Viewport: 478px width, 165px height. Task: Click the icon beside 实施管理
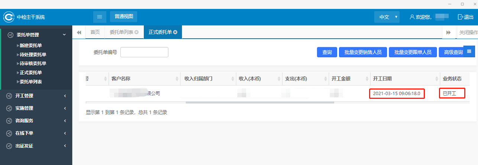9,109
